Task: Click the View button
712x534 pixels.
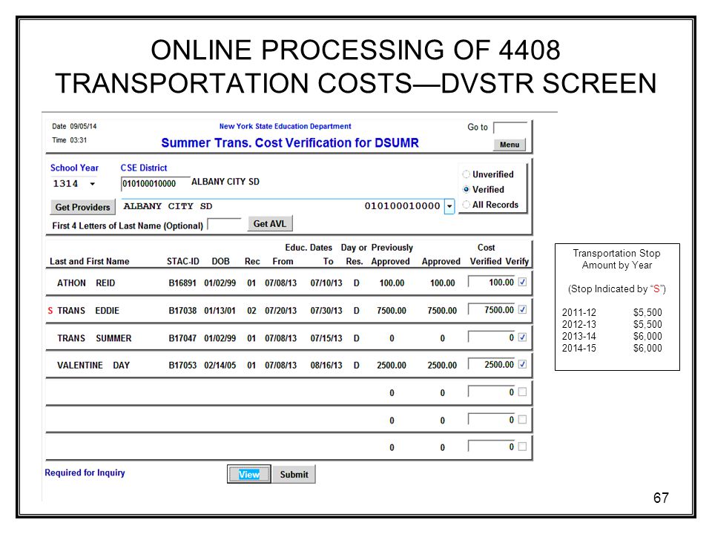Action: pos(249,475)
